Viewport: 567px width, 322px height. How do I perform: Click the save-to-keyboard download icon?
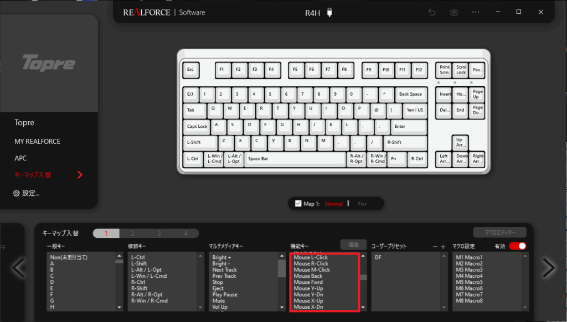(x=454, y=12)
